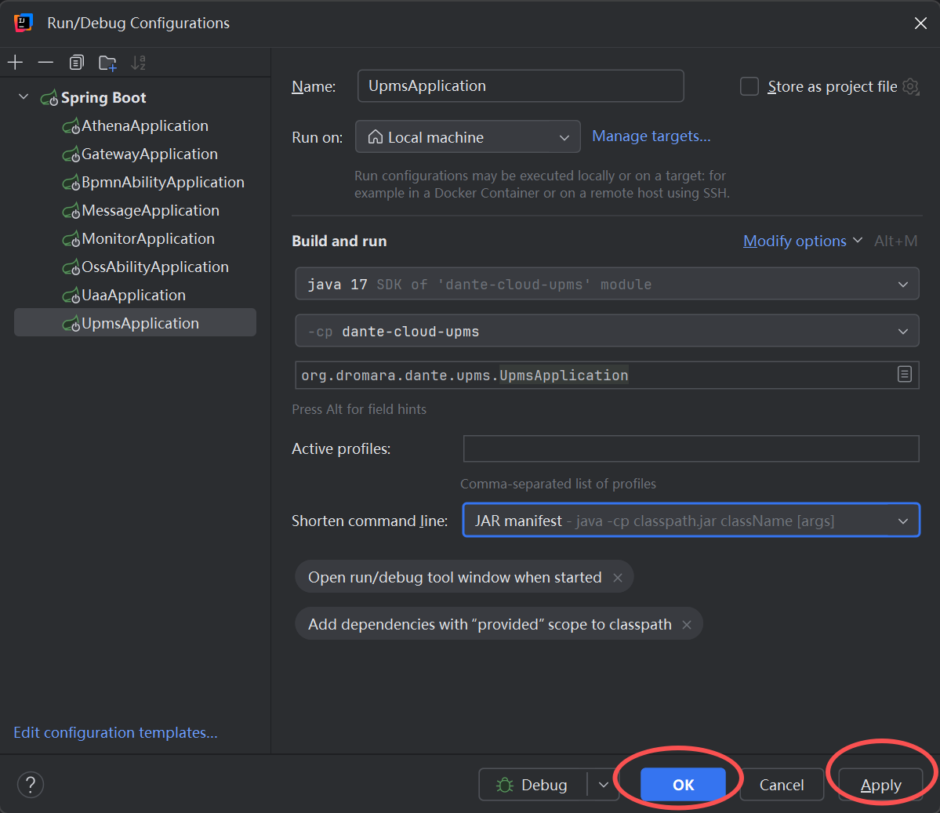This screenshot has height=813, width=940.
Task: Click the Store as project file gear icon
Action: pos(910,86)
